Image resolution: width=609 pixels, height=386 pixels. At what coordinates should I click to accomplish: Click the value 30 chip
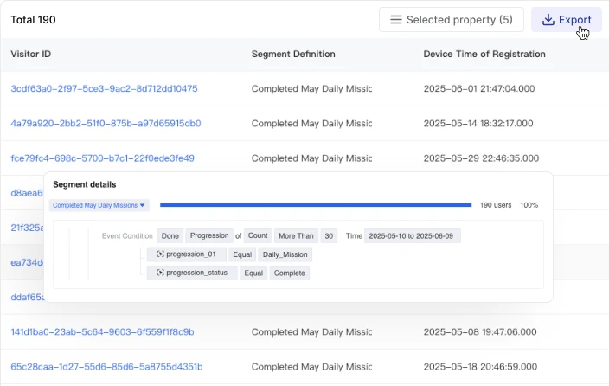click(x=329, y=236)
